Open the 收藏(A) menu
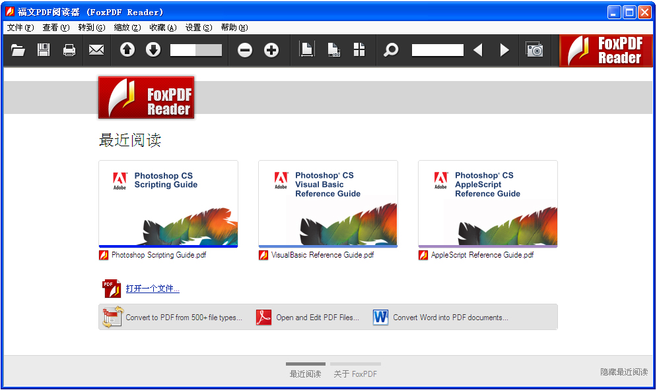 point(163,28)
